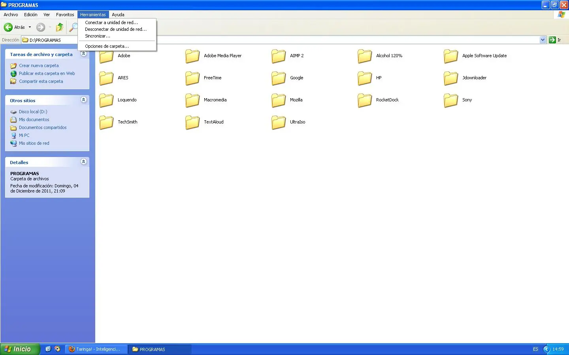This screenshot has height=355, width=569.
Task: Select the TextAloud folder icon
Action: pyautogui.click(x=192, y=123)
